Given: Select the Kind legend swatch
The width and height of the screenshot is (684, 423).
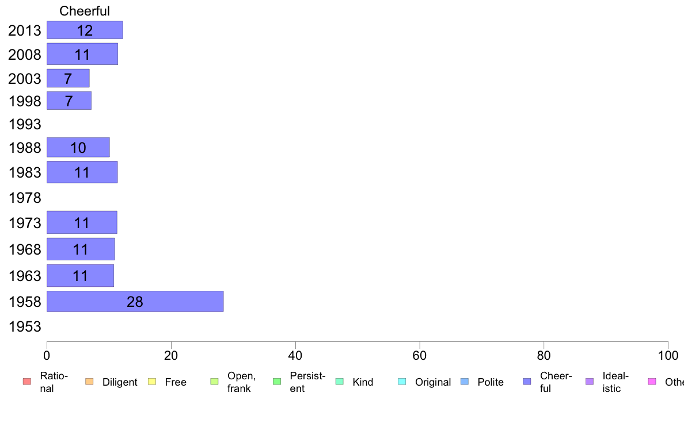Looking at the screenshot, I should 339,382.
